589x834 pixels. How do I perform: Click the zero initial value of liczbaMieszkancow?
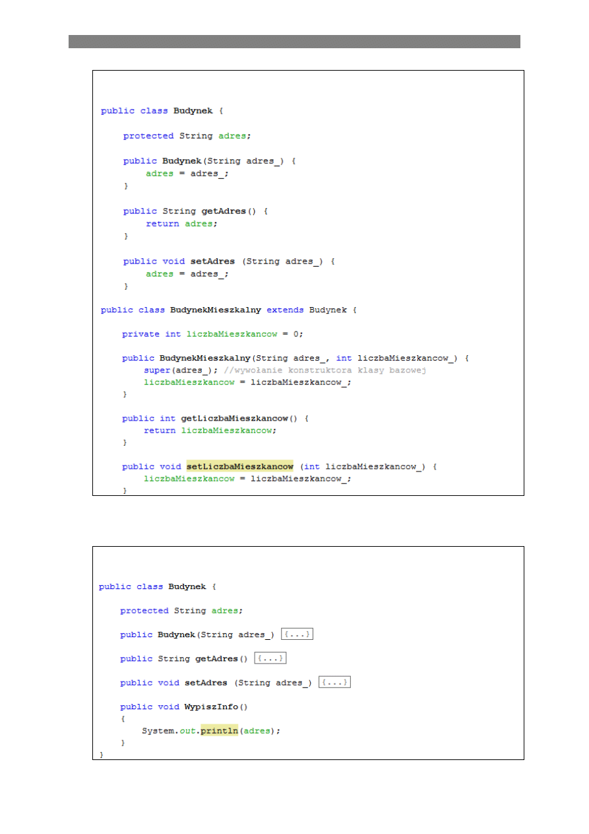297,334
